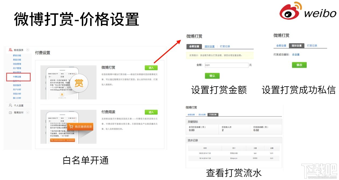
Task: Click the article name test in the 08:50 row
Action: [255, 153]
